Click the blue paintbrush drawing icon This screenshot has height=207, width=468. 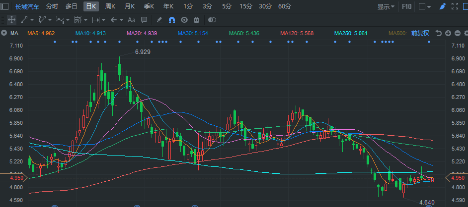point(443,6)
